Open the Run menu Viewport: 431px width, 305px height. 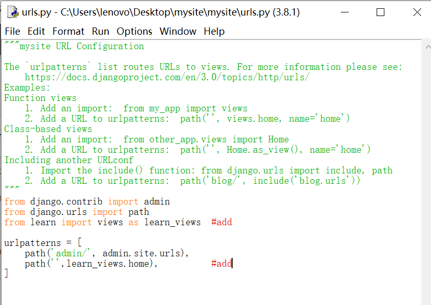coord(100,31)
